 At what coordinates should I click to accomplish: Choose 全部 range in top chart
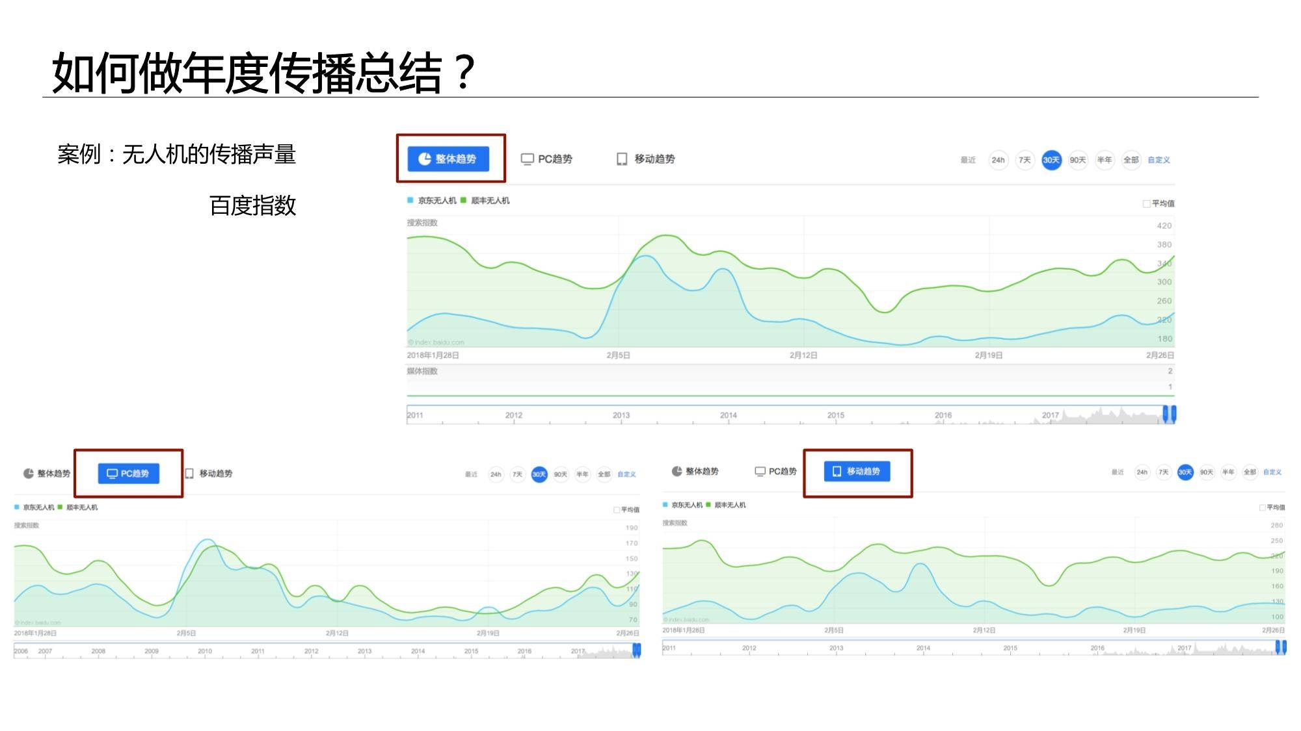click(x=1131, y=160)
